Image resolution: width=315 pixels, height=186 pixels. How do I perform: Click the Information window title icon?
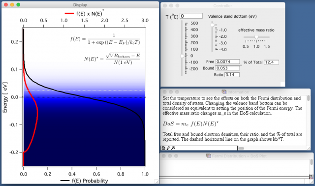224,92
